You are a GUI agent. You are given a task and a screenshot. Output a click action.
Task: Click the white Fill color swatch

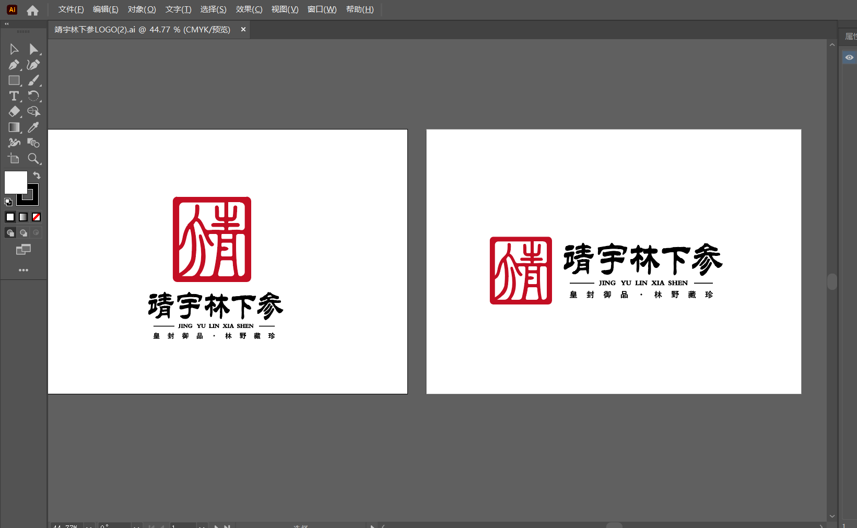(x=16, y=182)
